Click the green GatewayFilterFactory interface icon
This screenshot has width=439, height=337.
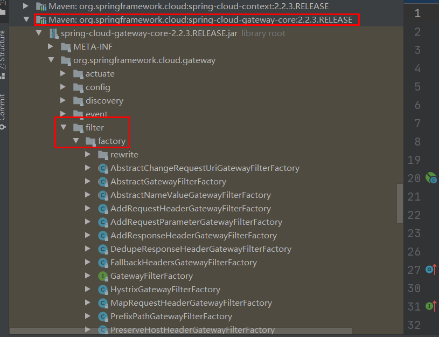pyautogui.click(x=103, y=276)
